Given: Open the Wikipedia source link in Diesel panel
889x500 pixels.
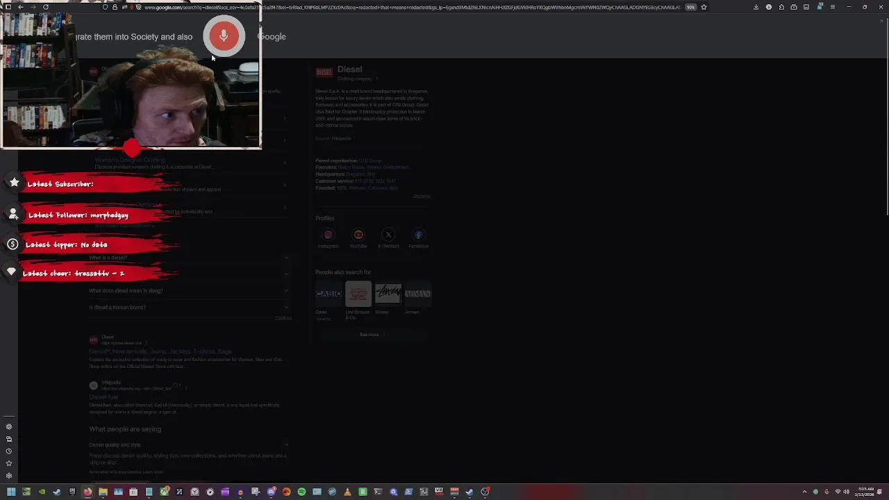Looking at the screenshot, I should pyautogui.click(x=342, y=139).
